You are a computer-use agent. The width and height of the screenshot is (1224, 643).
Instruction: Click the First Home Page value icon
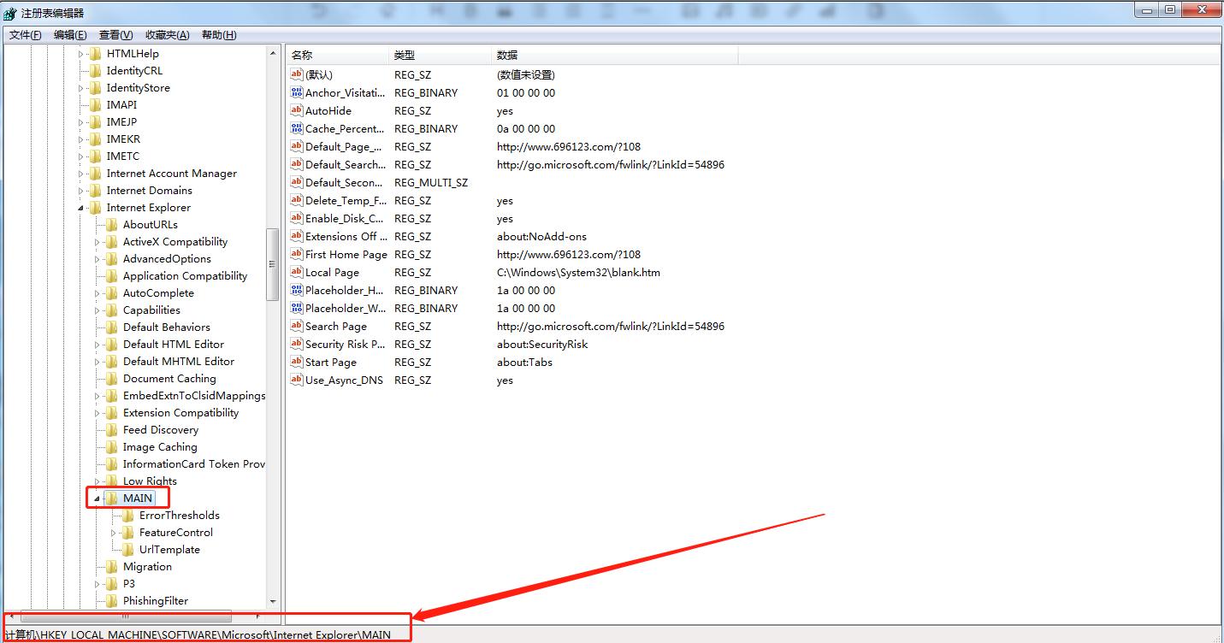tap(297, 254)
